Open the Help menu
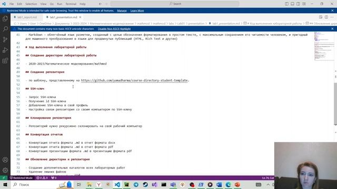 [83, 4]
